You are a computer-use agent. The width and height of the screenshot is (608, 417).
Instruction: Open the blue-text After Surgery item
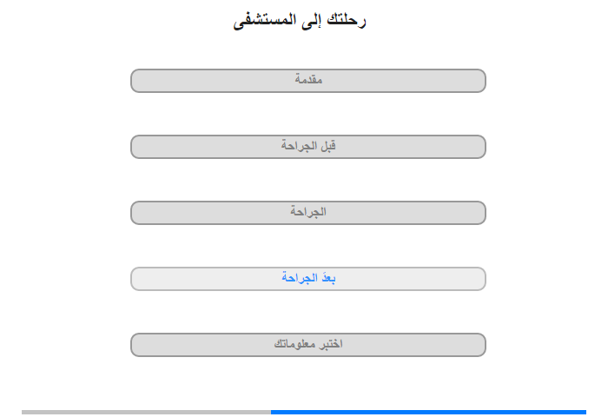coord(307,279)
